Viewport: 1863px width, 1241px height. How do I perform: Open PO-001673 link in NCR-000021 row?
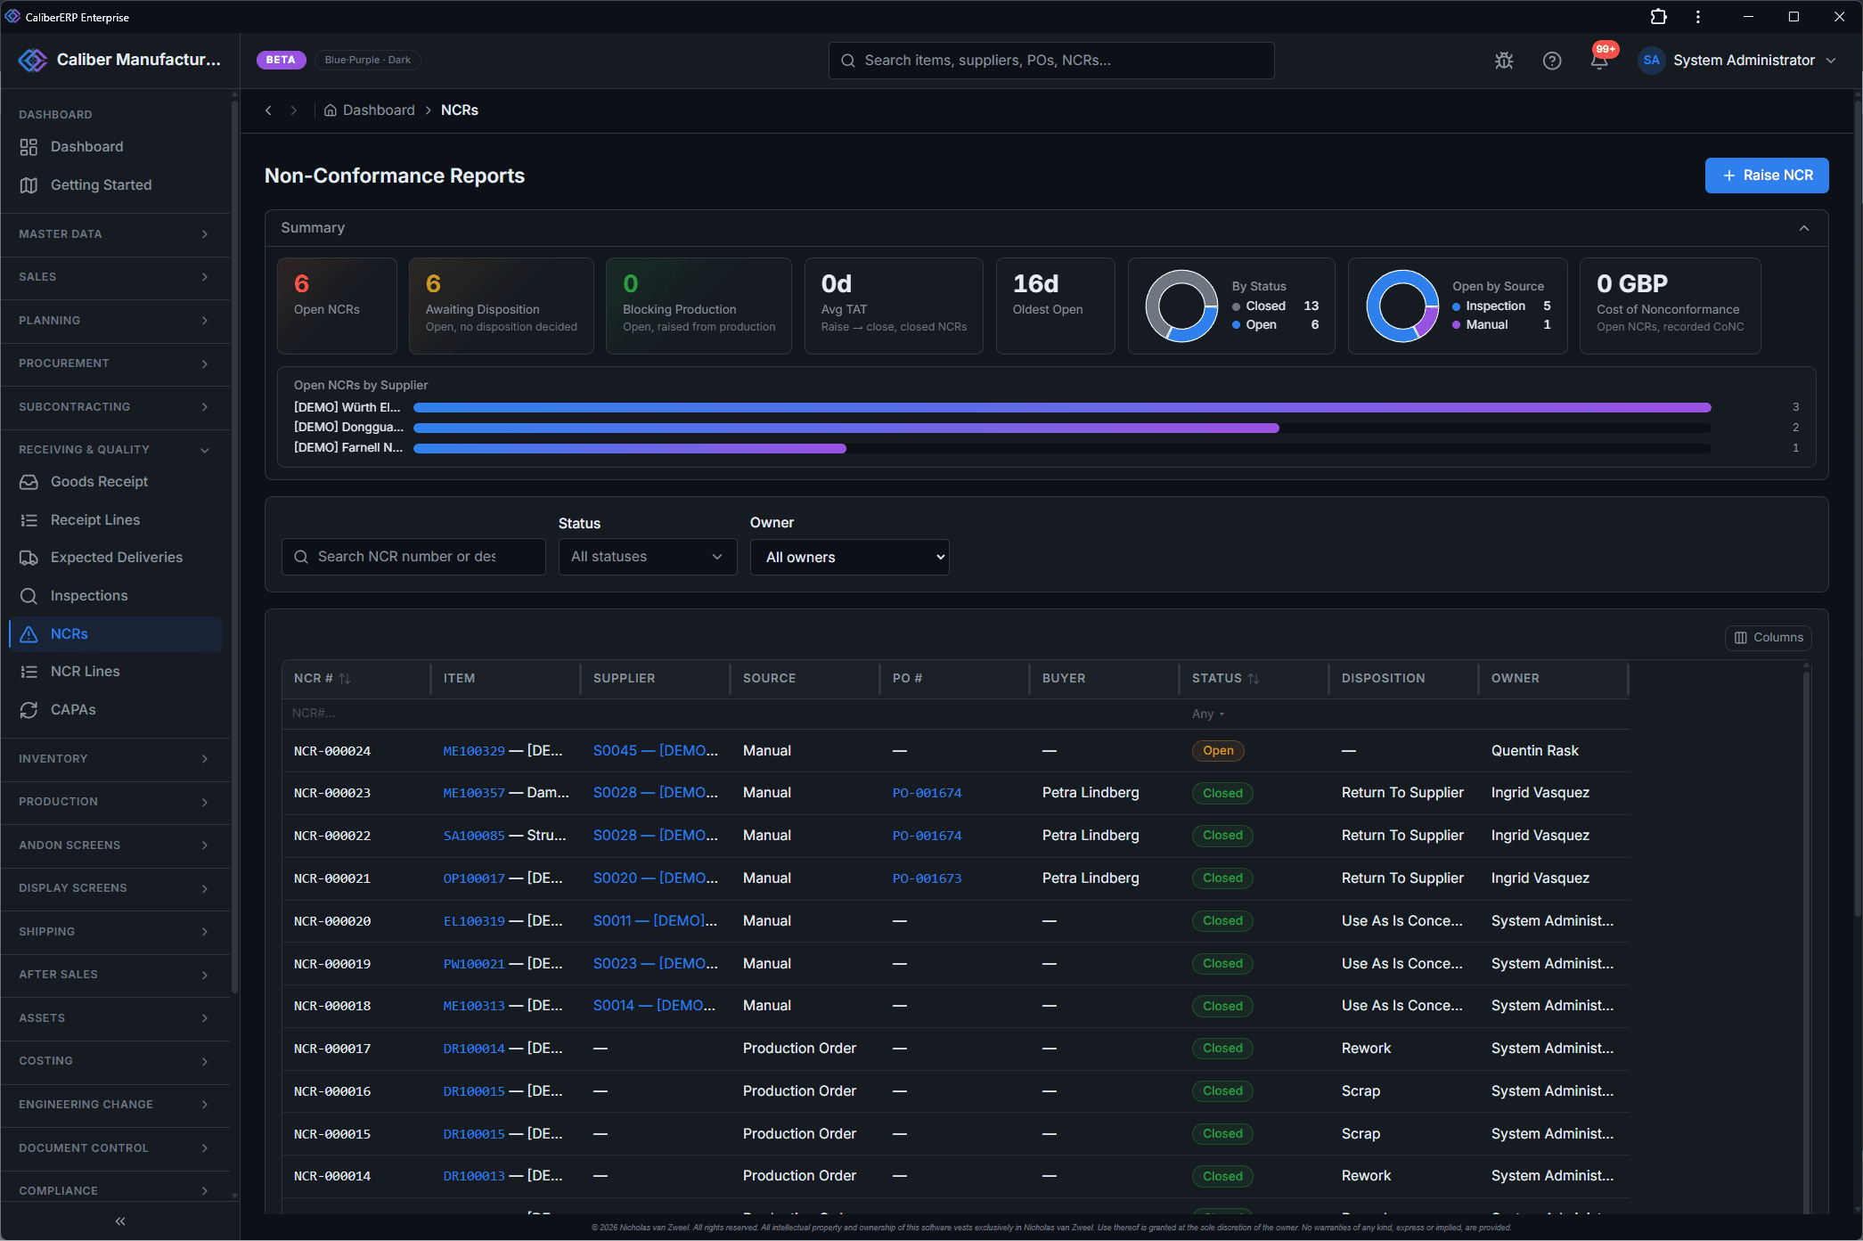click(927, 878)
